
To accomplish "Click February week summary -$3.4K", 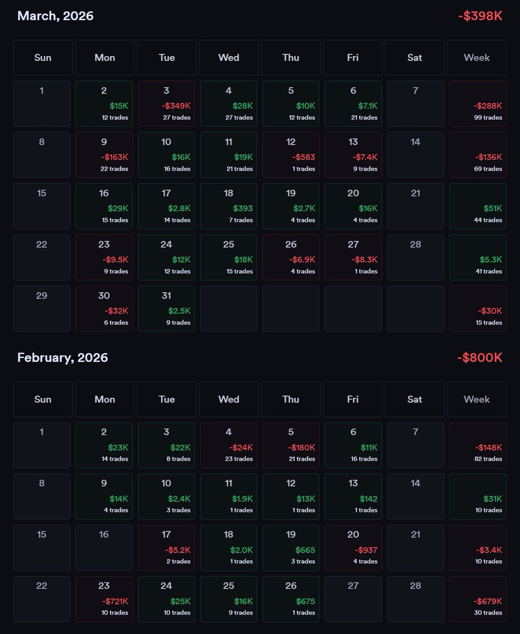I will point(478,548).
